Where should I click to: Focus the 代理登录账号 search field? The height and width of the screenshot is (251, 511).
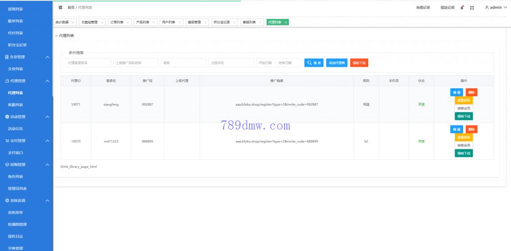click(88, 63)
